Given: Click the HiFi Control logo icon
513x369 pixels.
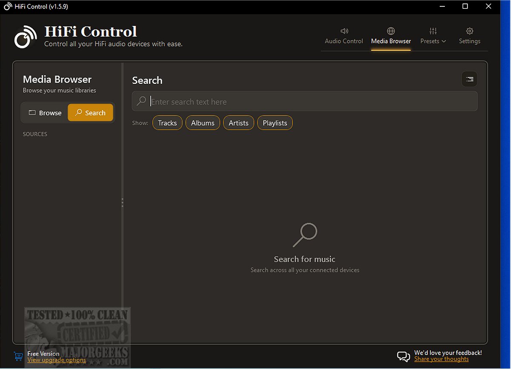Looking at the screenshot, I should [26, 37].
